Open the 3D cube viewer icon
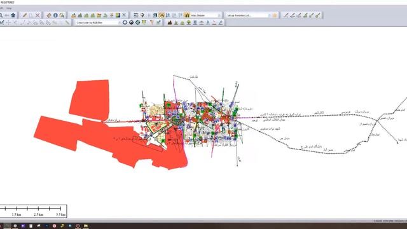The width and height of the screenshot is (407, 229). [x=155, y=15]
